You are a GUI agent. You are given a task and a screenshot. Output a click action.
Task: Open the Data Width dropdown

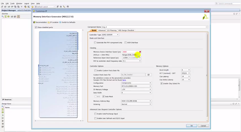click(x=136, y=93)
